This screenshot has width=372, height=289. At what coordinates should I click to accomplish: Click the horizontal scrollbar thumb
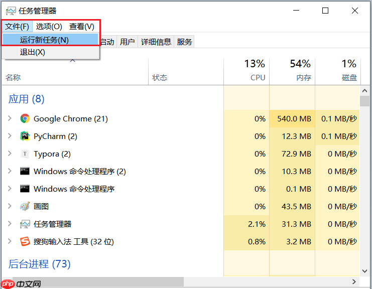[x=98, y=281]
